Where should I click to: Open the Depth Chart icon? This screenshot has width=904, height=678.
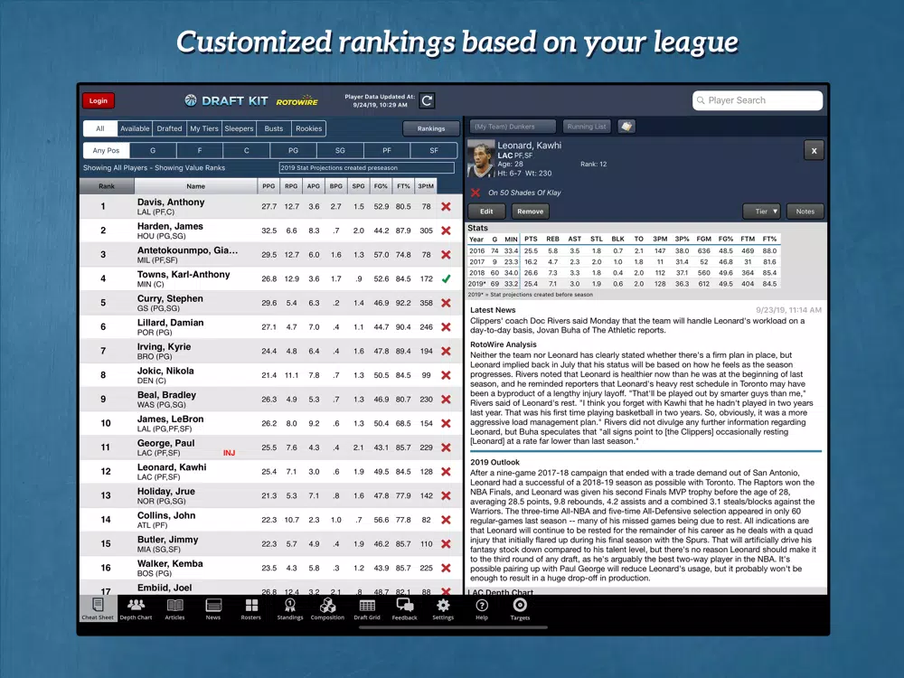click(x=137, y=608)
